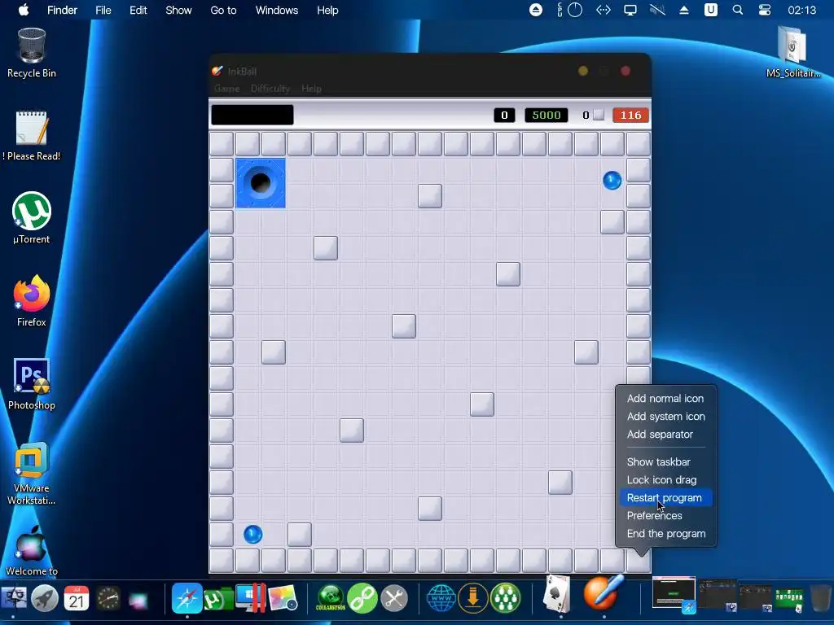The width and height of the screenshot is (834, 625).
Task: Open the Edit menu in menu bar
Action: tap(138, 10)
